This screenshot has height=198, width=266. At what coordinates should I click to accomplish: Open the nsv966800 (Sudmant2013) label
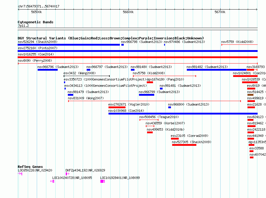click(189, 104)
